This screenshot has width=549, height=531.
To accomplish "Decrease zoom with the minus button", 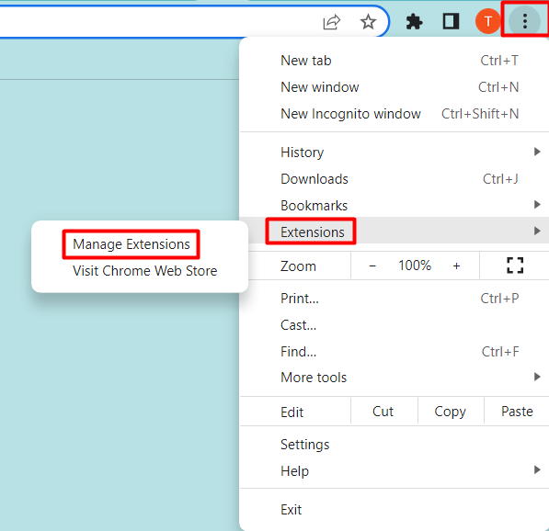I will 372,266.
